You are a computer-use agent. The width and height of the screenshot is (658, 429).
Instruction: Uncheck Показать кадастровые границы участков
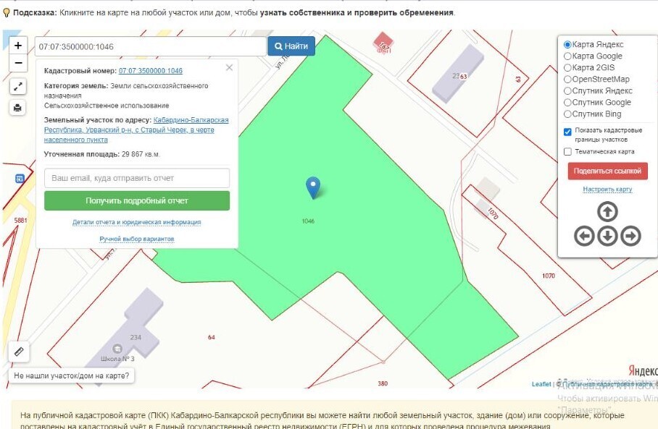pyautogui.click(x=567, y=132)
